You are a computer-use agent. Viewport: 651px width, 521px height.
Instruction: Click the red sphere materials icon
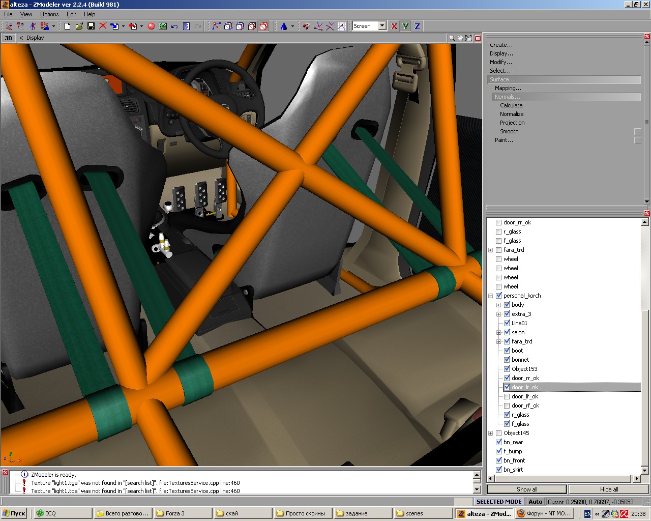(151, 26)
